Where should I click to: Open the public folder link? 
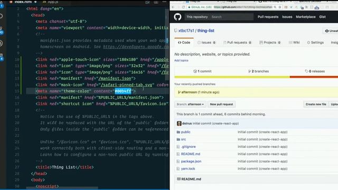(185, 132)
